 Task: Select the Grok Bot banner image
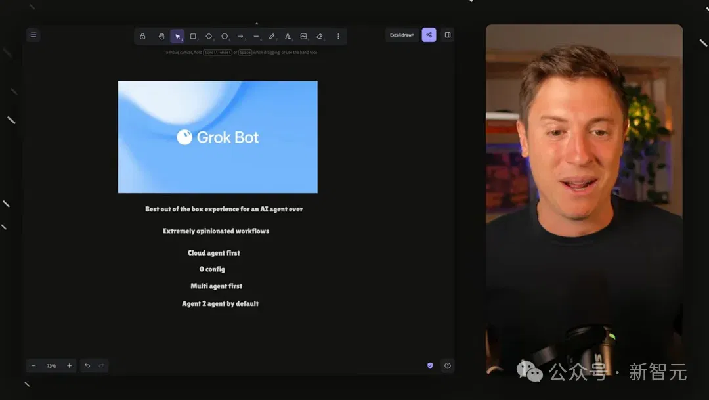(x=217, y=137)
